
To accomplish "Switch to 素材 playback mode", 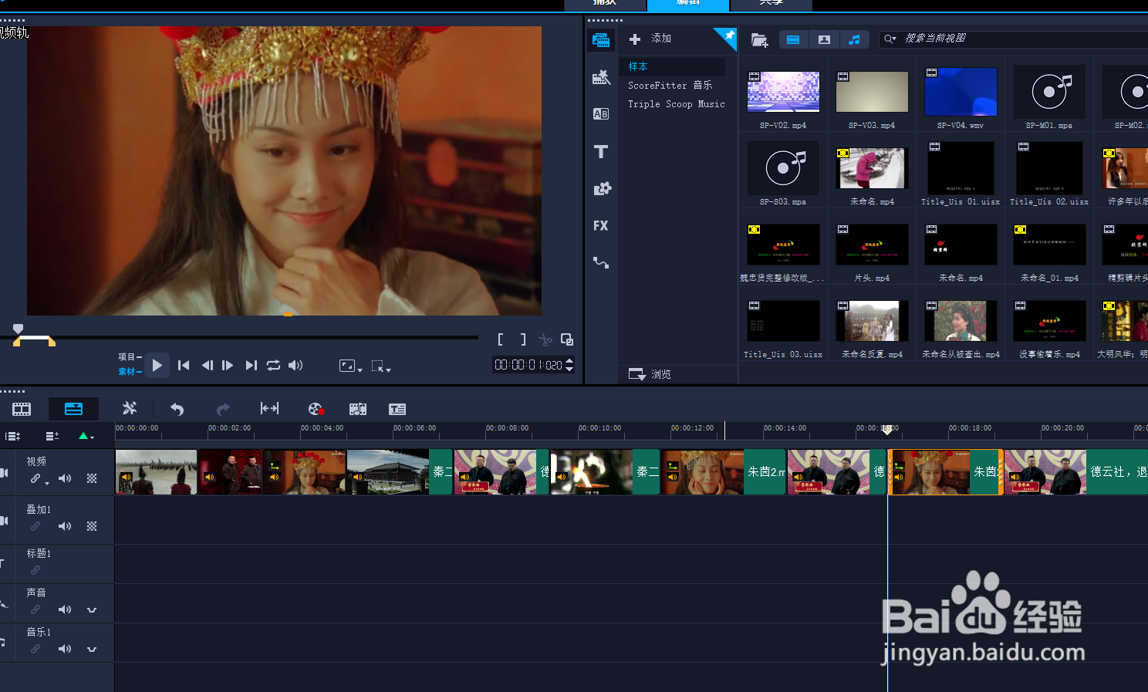I will [130, 371].
